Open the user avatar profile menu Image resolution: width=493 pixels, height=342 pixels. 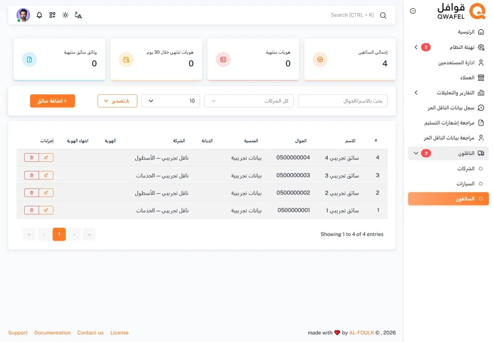(23, 15)
